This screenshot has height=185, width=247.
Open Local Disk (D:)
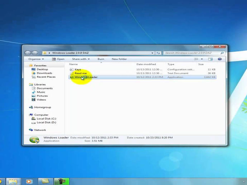pyautogui.click(x=47, y=122)
